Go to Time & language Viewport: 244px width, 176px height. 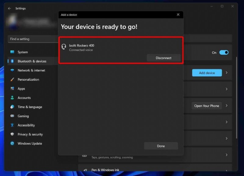(33, 107)
